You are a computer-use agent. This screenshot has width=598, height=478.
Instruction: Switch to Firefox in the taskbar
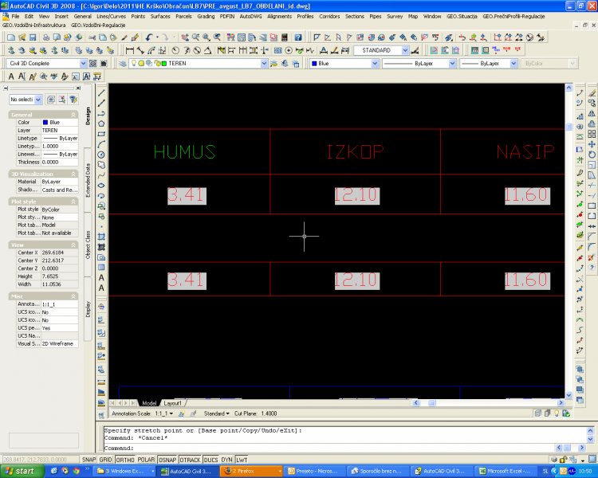pyautogui.click(x=252, y=471)
